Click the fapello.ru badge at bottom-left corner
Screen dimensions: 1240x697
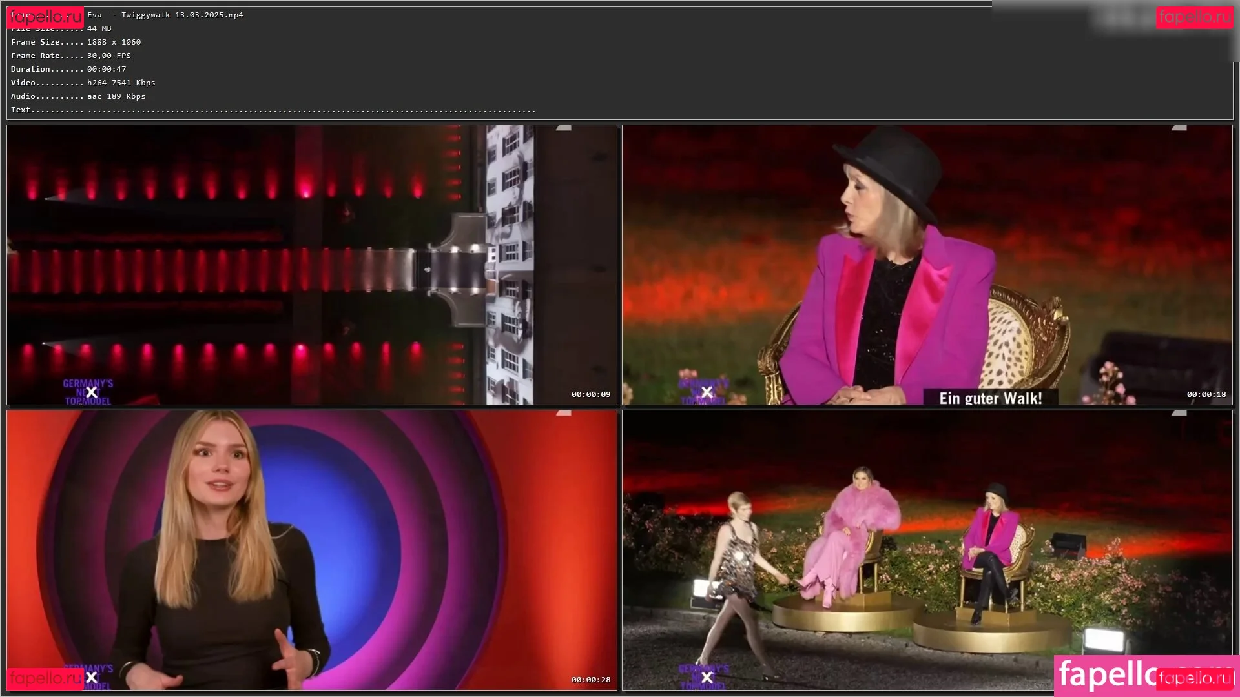[x=45, y=678]
